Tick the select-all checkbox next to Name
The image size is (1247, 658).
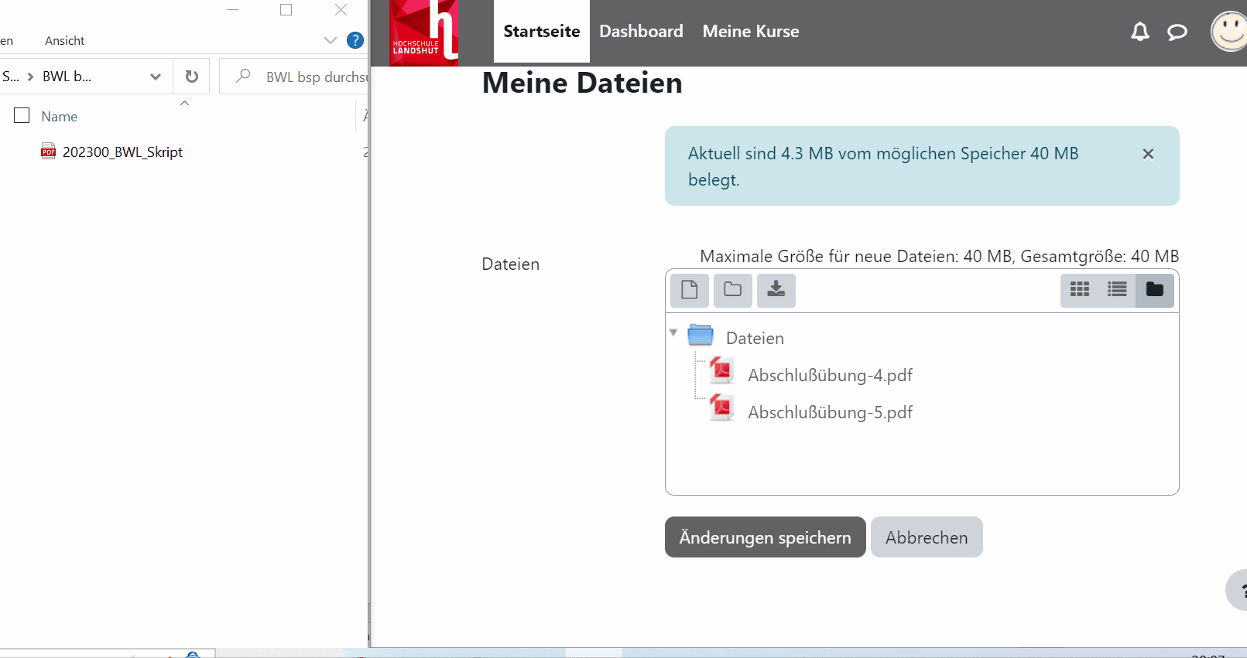22,116
